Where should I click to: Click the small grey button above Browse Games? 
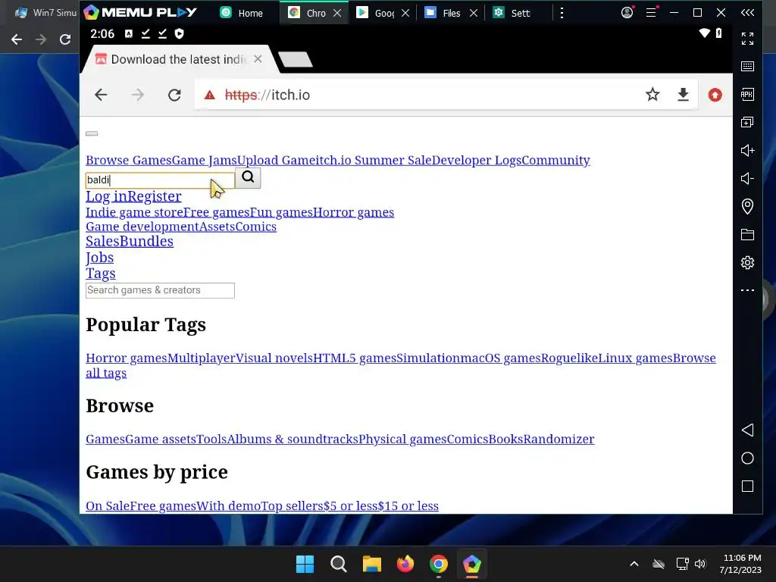point(92,133)
